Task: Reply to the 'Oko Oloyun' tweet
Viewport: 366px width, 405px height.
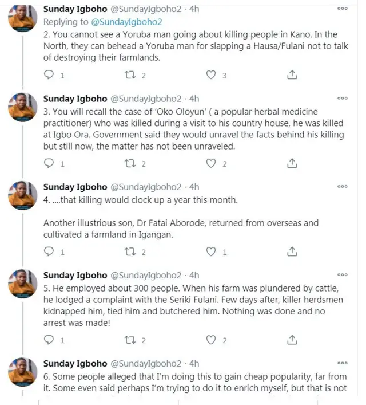Action: coord(50,163)
